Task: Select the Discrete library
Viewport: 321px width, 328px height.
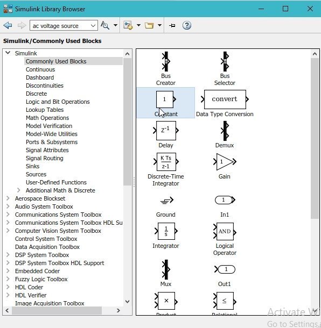Action: (36, 94)
